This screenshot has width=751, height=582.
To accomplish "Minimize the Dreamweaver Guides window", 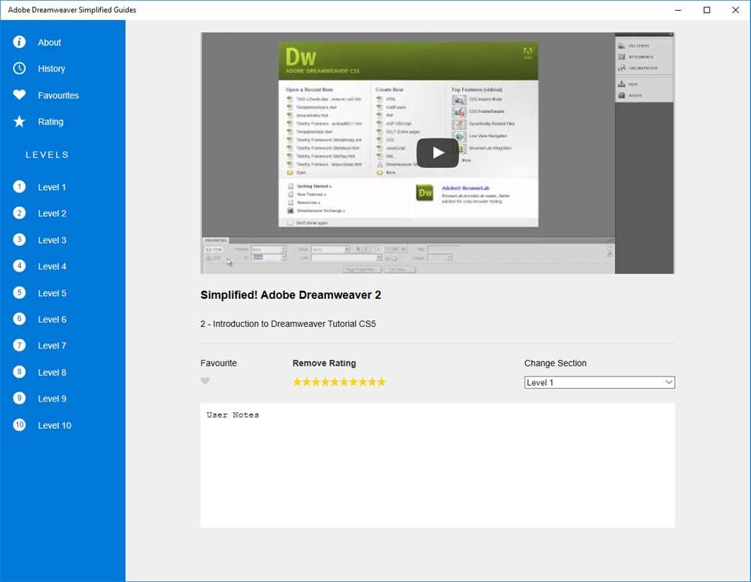I will click(x=678, y=10).
